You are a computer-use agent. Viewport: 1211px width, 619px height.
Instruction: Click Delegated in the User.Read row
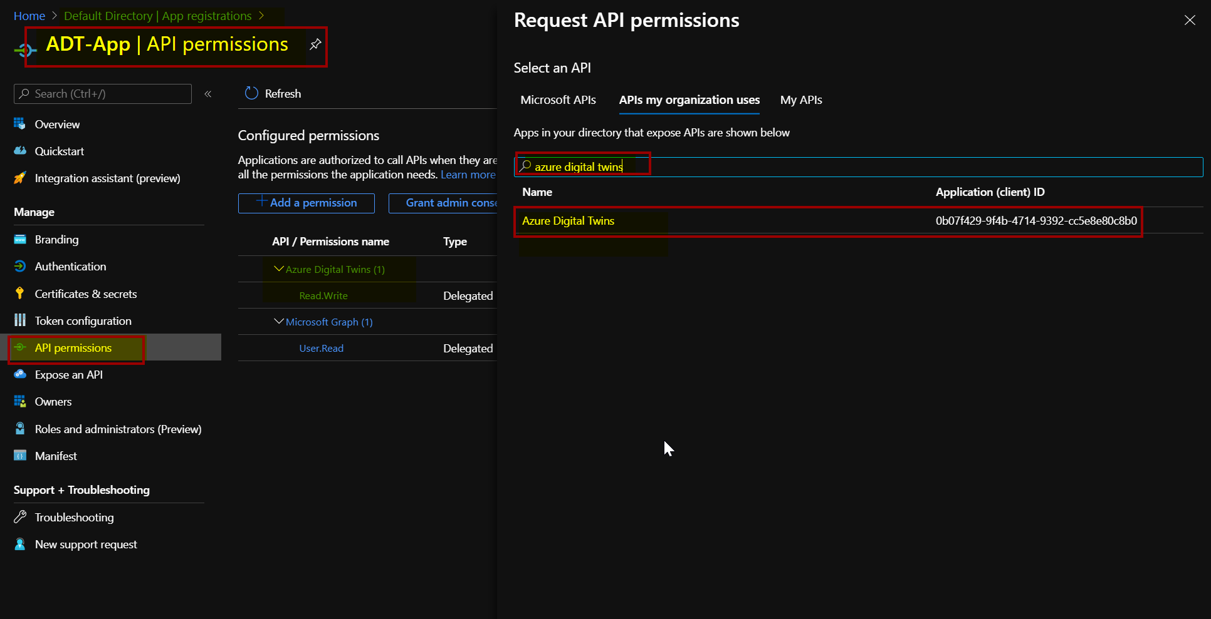coord(468,348)
